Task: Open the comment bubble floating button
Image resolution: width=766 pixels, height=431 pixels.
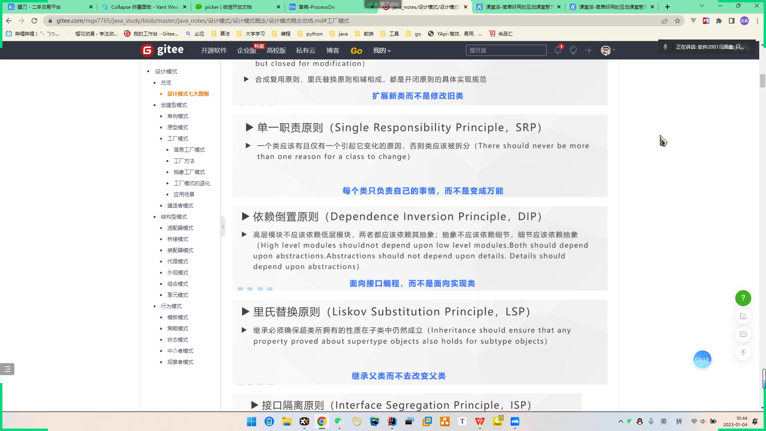Action: pyautogui.click(x=743, y=335)
